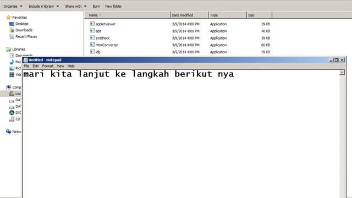Click the Downloads folder icon in Favorites

[12, 30]
